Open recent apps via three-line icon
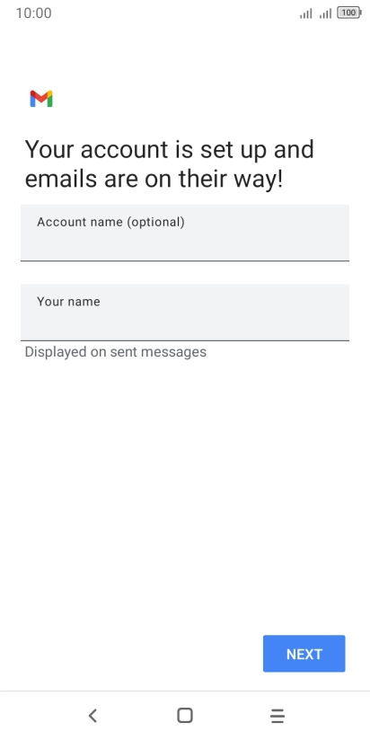The width and height of the screenshot is (370, 740). (277, 716)
